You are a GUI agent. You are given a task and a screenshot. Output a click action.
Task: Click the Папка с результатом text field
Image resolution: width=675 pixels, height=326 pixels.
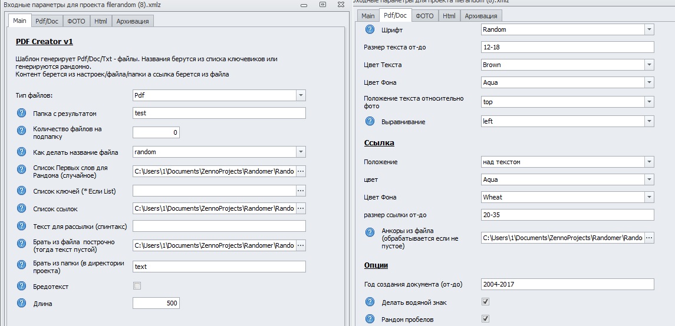(x=219, y=113)
